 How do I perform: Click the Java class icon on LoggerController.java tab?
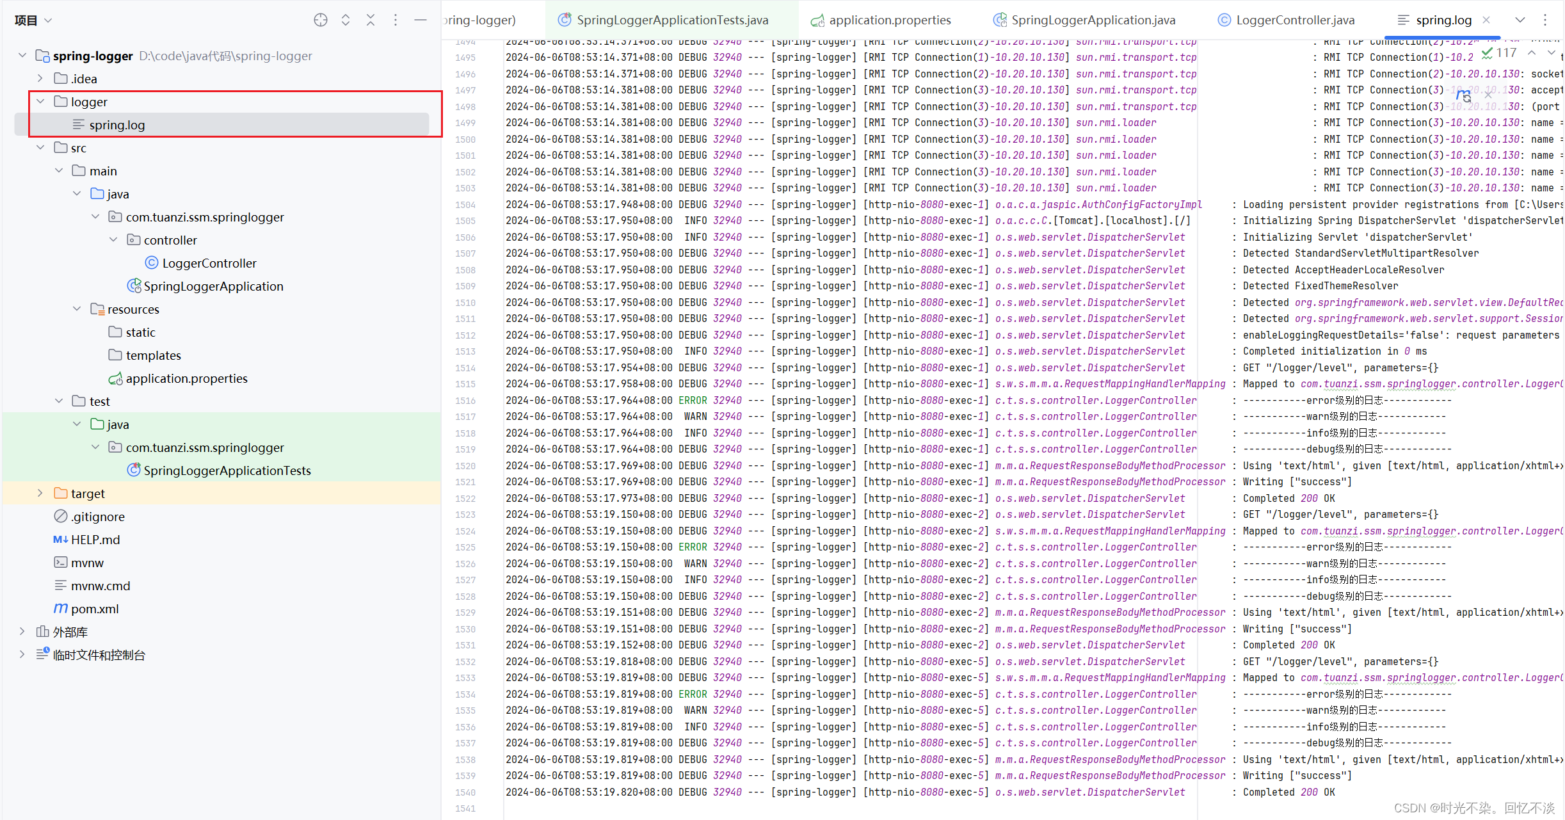pyautogui.click(x=1224, y=20)
